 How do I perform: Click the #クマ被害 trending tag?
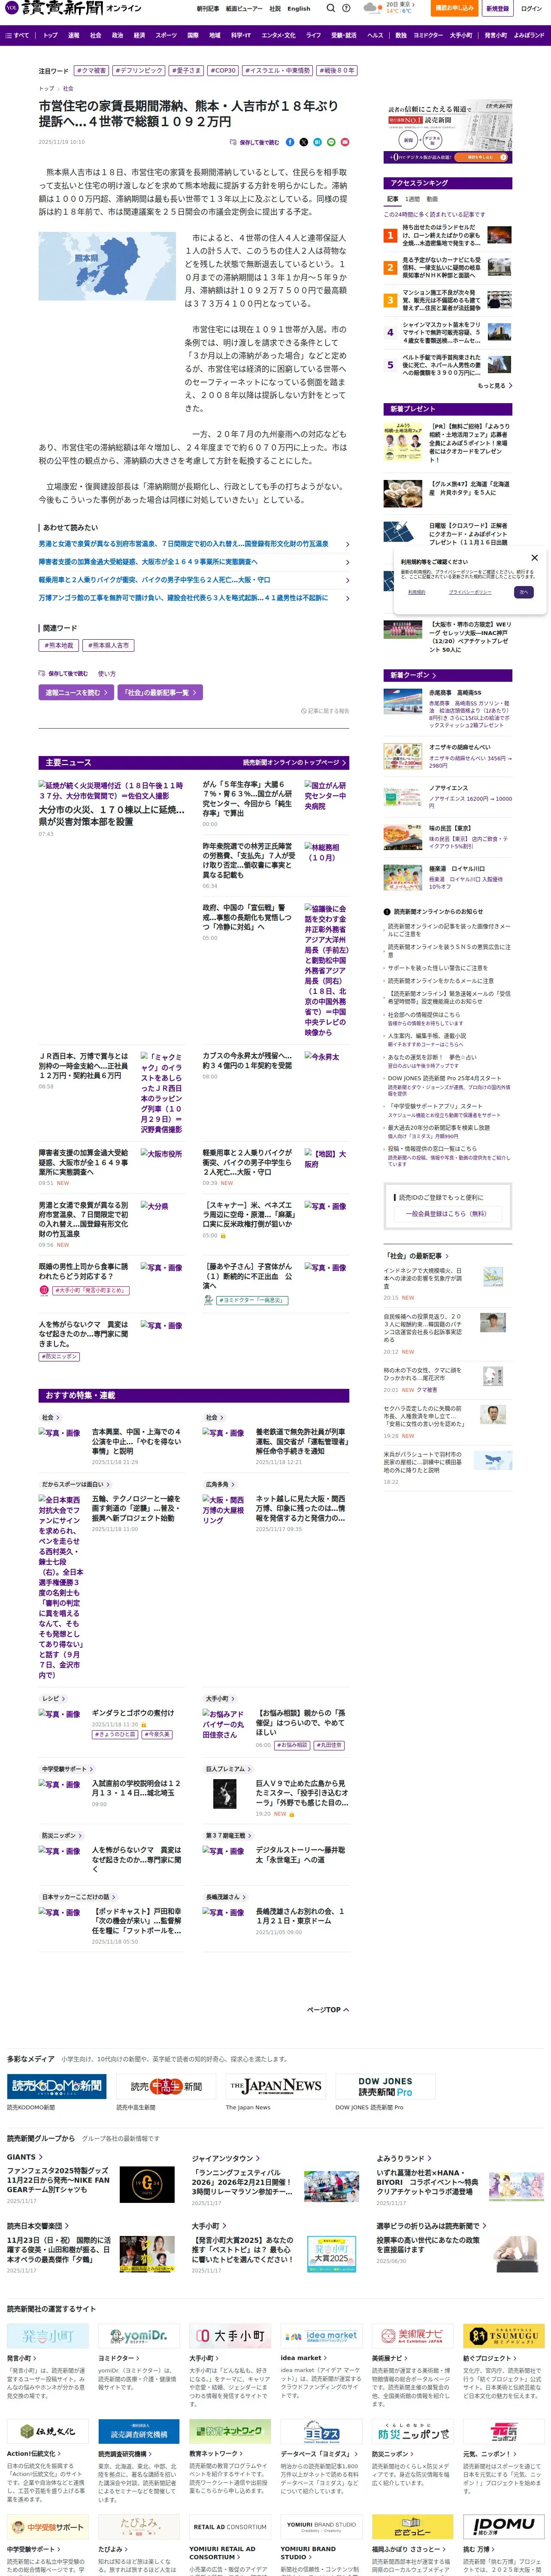click(x=92, y=71)
